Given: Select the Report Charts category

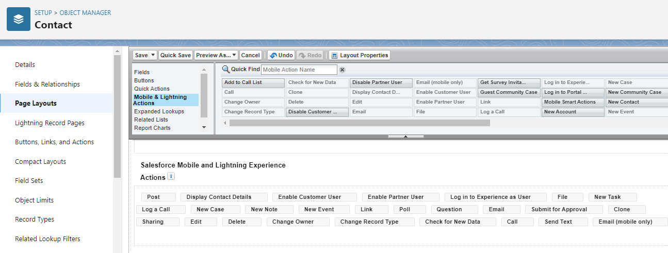Looking at the screenshot, I should pyautogui.click(x=152, y=128).
